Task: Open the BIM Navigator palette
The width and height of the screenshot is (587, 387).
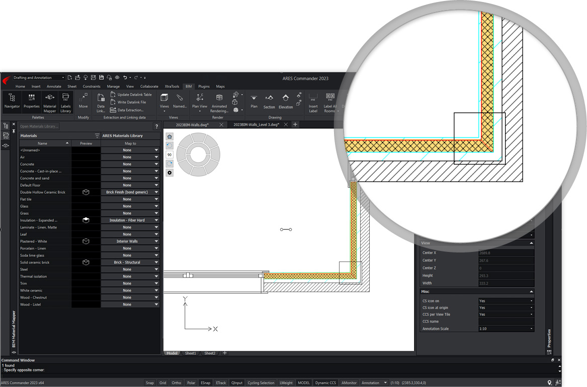Action: coord(12,101)
